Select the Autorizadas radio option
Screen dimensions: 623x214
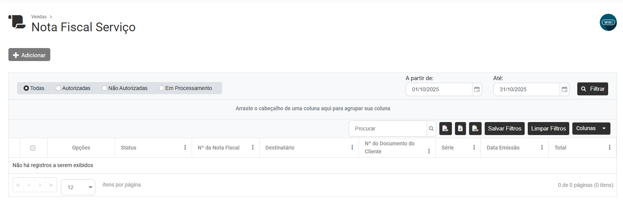pyautogui.click(x=58, y=88)
